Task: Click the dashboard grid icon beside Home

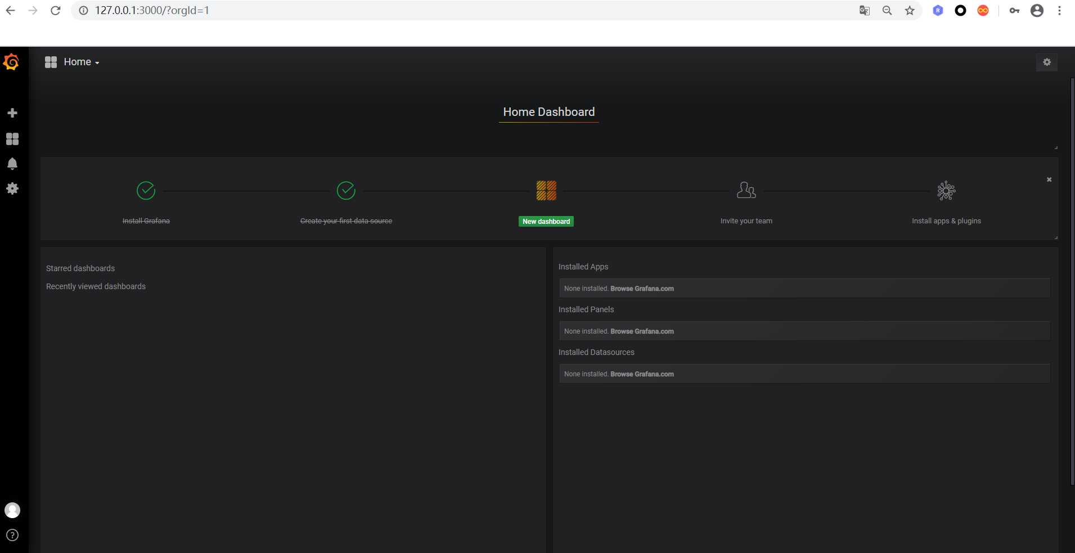Action: [51, 62]
